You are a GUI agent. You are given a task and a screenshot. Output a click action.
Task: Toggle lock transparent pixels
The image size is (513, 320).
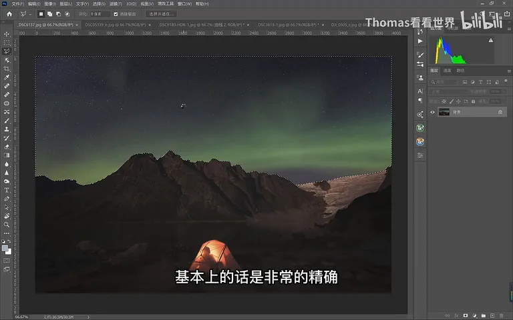[444, 101]
